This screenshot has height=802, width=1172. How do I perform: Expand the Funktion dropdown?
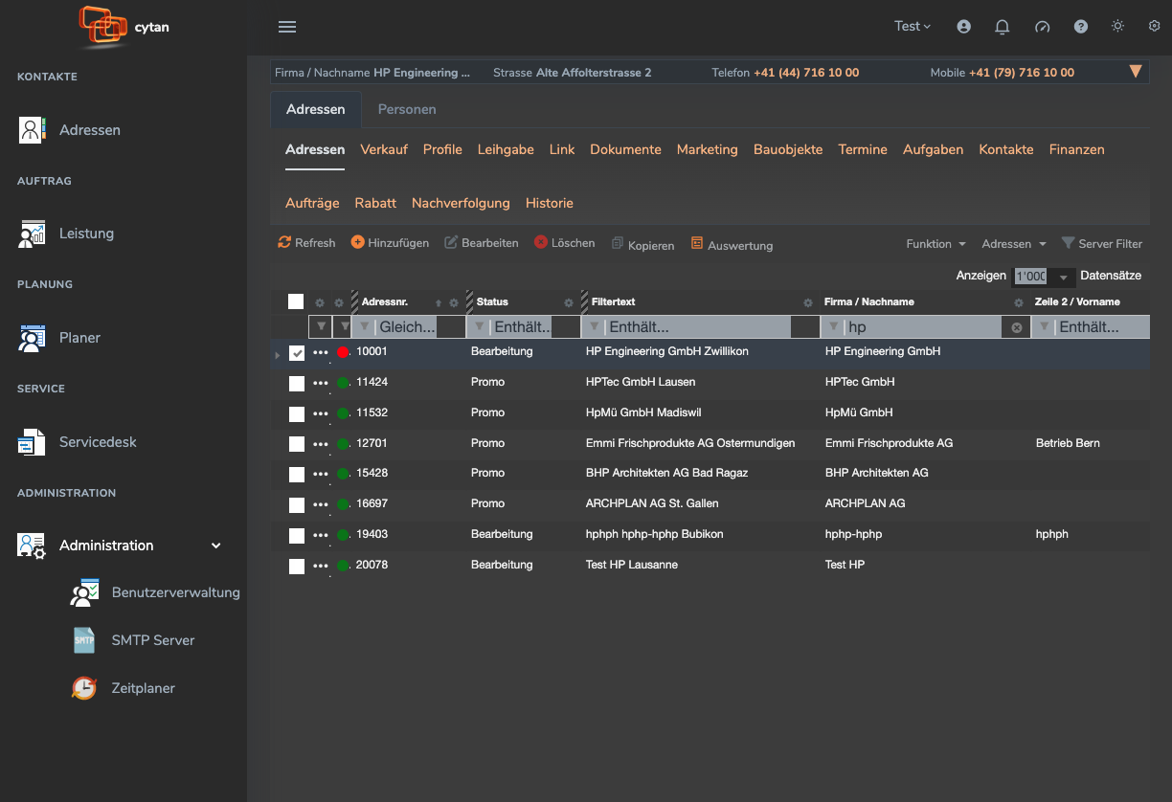(x=935, y=244)
